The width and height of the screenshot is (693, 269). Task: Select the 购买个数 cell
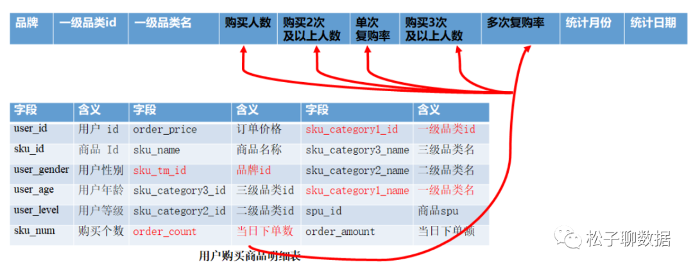pos(101,235)
